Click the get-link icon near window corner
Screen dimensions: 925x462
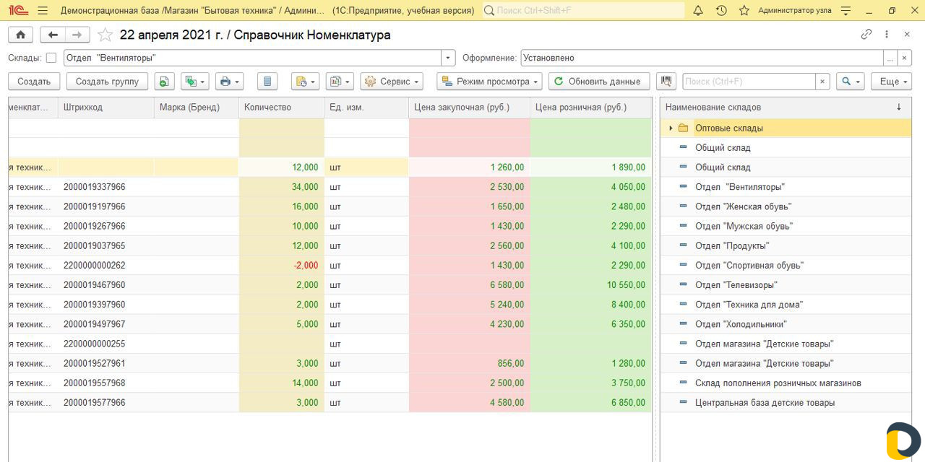click(x=866, y=34)
